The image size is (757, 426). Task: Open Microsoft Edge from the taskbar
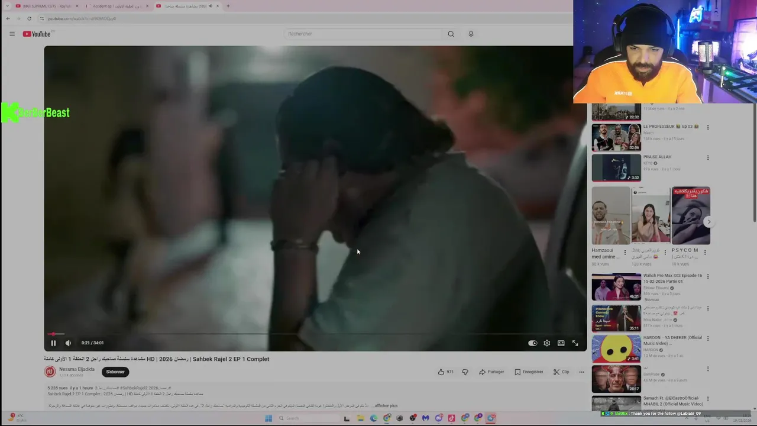[374, 418]
